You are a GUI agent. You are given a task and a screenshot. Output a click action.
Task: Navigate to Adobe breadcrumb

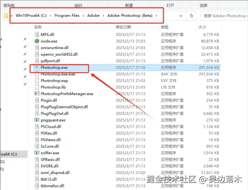point(93,16)
